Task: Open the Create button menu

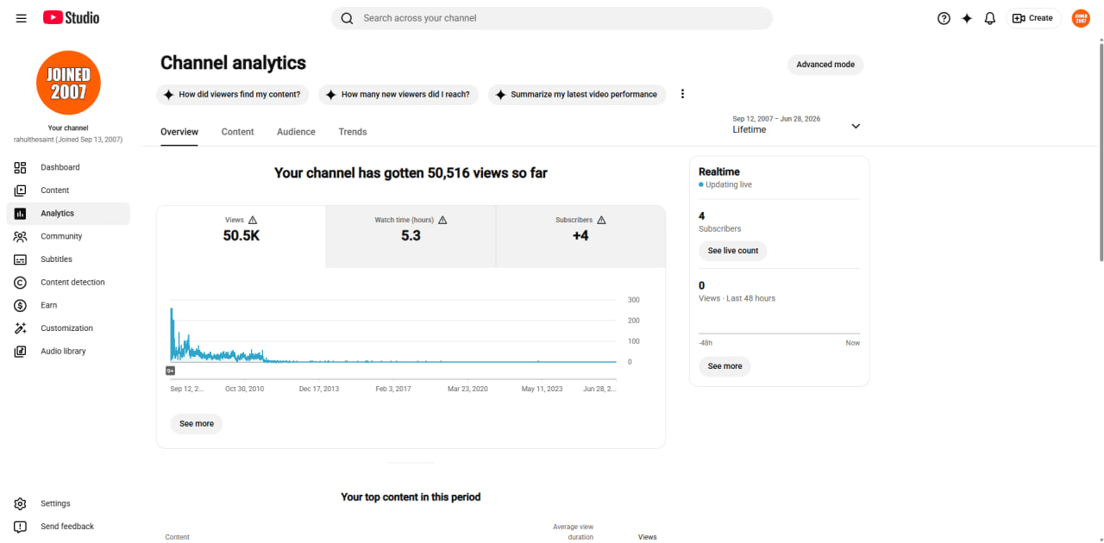Action: 1034,18
